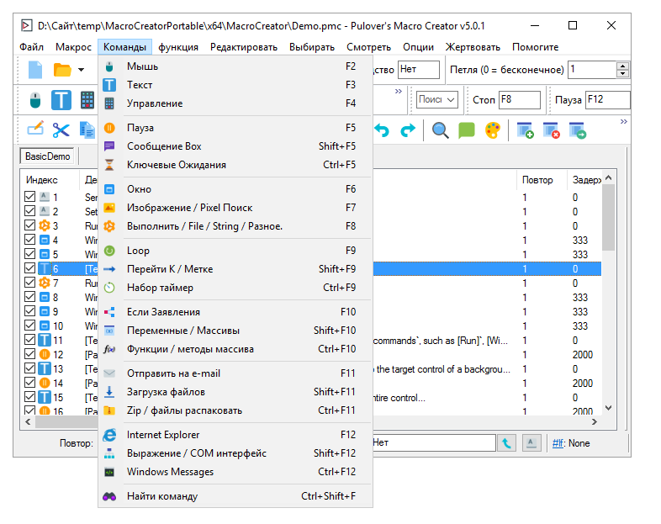Click the Индекс column header

tap(50, 180)
